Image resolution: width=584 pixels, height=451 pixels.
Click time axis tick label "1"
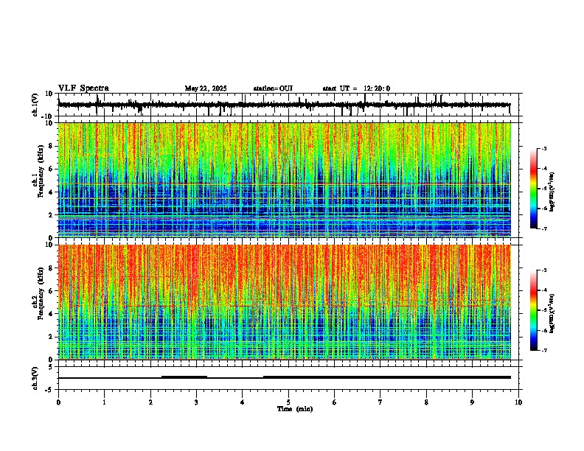click(104, 402)
